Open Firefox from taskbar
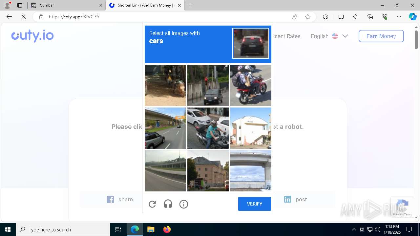Viewport: 420px width, 236px height. (x=167, y=229)
